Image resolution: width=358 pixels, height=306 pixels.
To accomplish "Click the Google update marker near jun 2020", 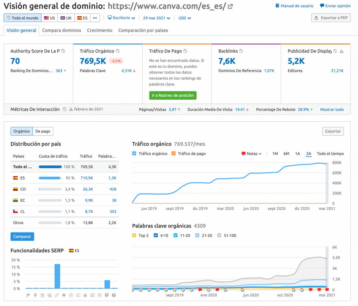I will [x=242, y=290].
